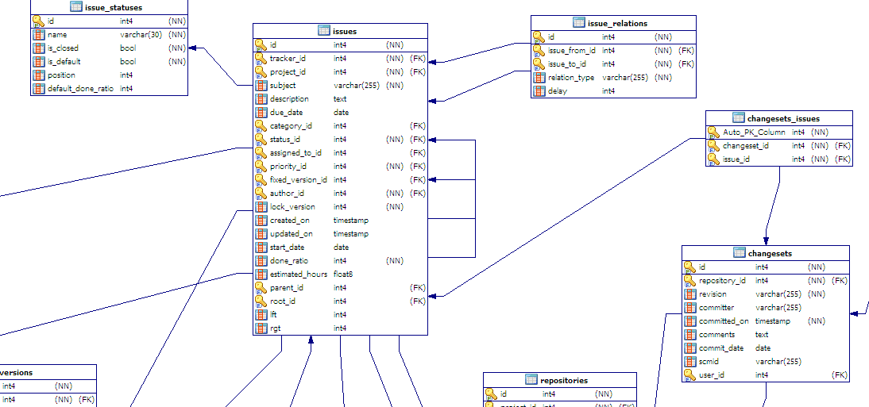Select the default_done_ratio column
The image size is (869, 407).
(x=80, y=89)
